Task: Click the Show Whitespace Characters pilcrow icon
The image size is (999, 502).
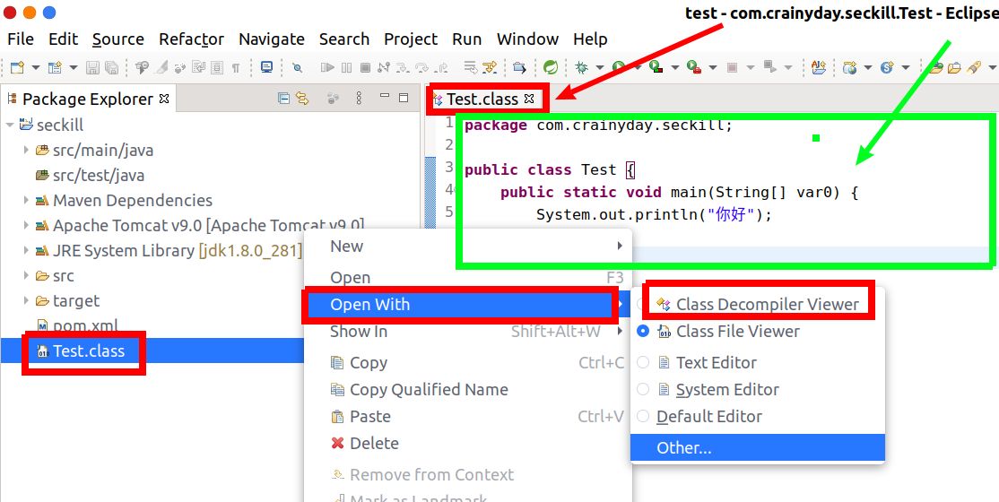Action: (236, 67)
